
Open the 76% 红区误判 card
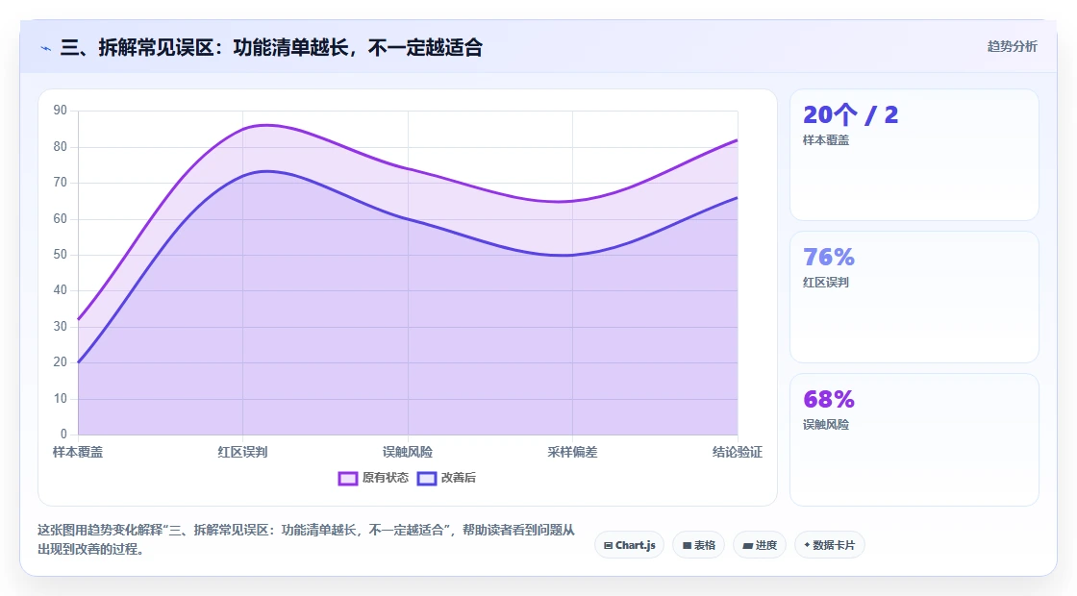click(x=914, y=297)
